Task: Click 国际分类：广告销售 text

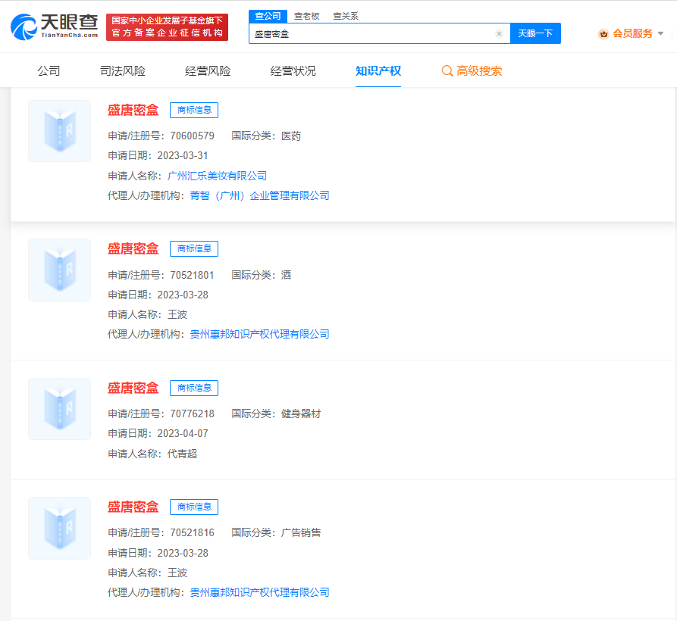Action: click(276, 533)
